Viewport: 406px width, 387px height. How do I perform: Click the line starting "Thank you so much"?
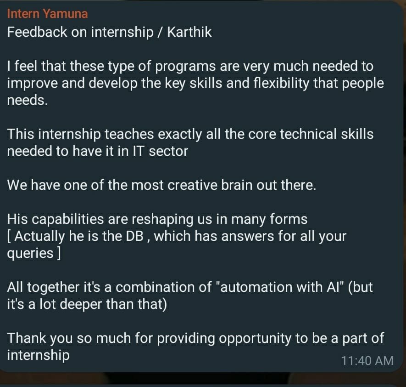coord(195,338)
